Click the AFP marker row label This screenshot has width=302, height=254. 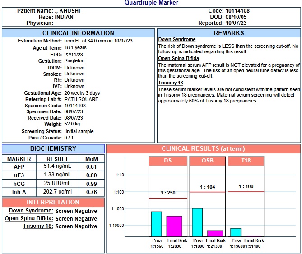click(19, 167)
